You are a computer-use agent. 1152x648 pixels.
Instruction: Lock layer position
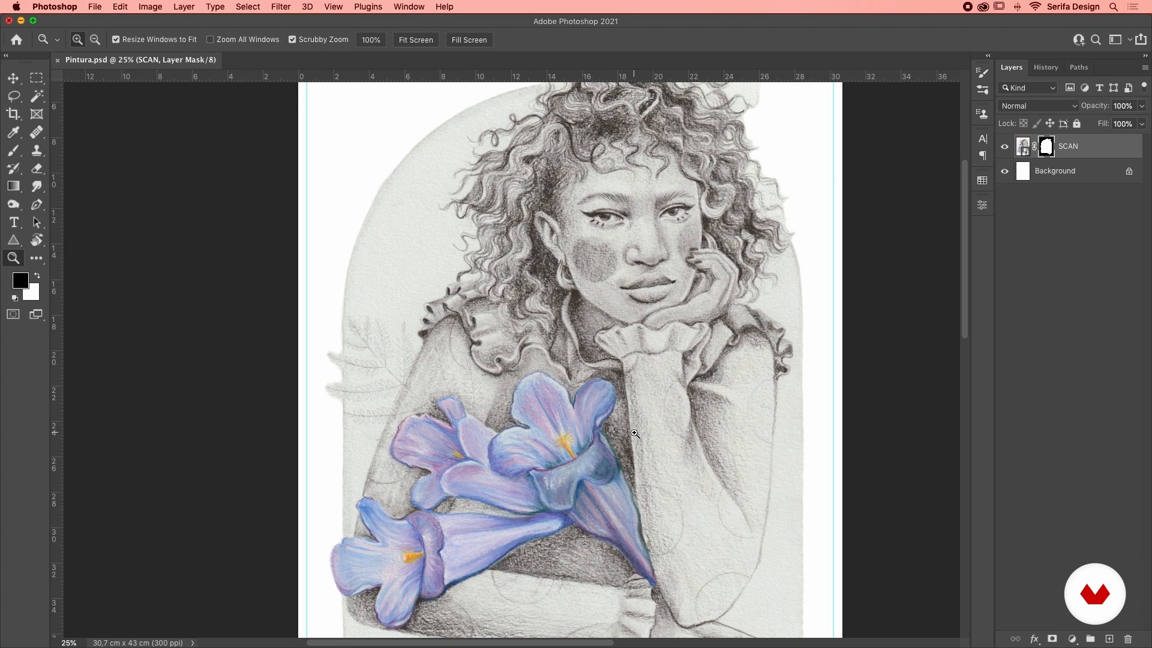tap(1050, 124)
